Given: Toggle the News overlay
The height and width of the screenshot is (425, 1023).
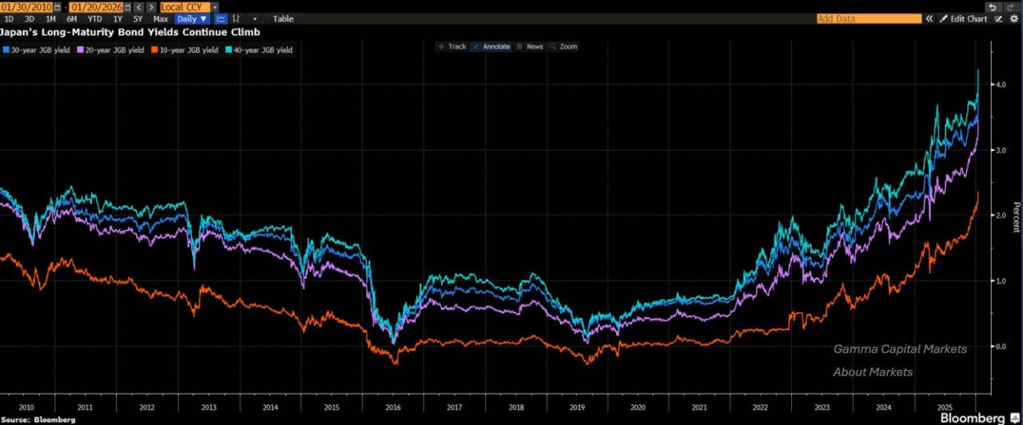Looking at the screenshot, I should [x=530, y=46].
